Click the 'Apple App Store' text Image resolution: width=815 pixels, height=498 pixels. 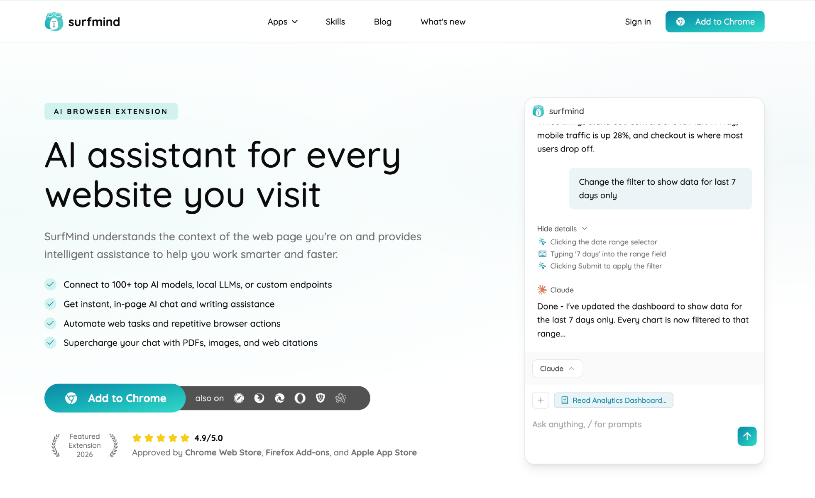coord(384,452)
